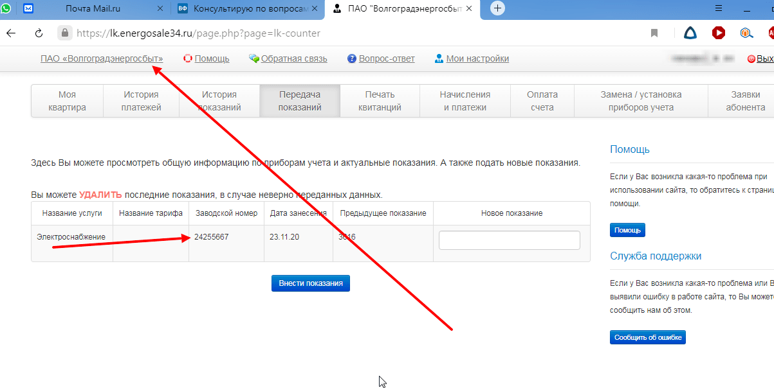Viewport: 774px width, 388px height.
Task: Click the Новое показание input field
Action: coord(510,240)
